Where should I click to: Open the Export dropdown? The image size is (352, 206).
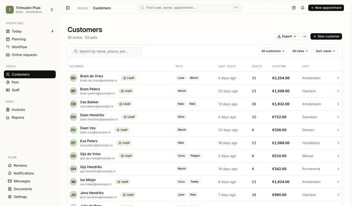pos(287,37)
